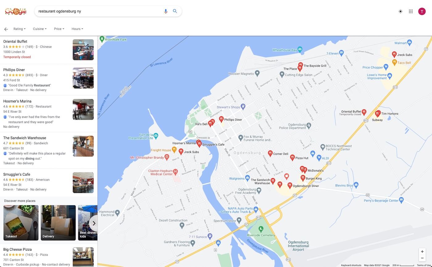Click the Mr. Christopher Brandy pin

(x=167, y=157)
